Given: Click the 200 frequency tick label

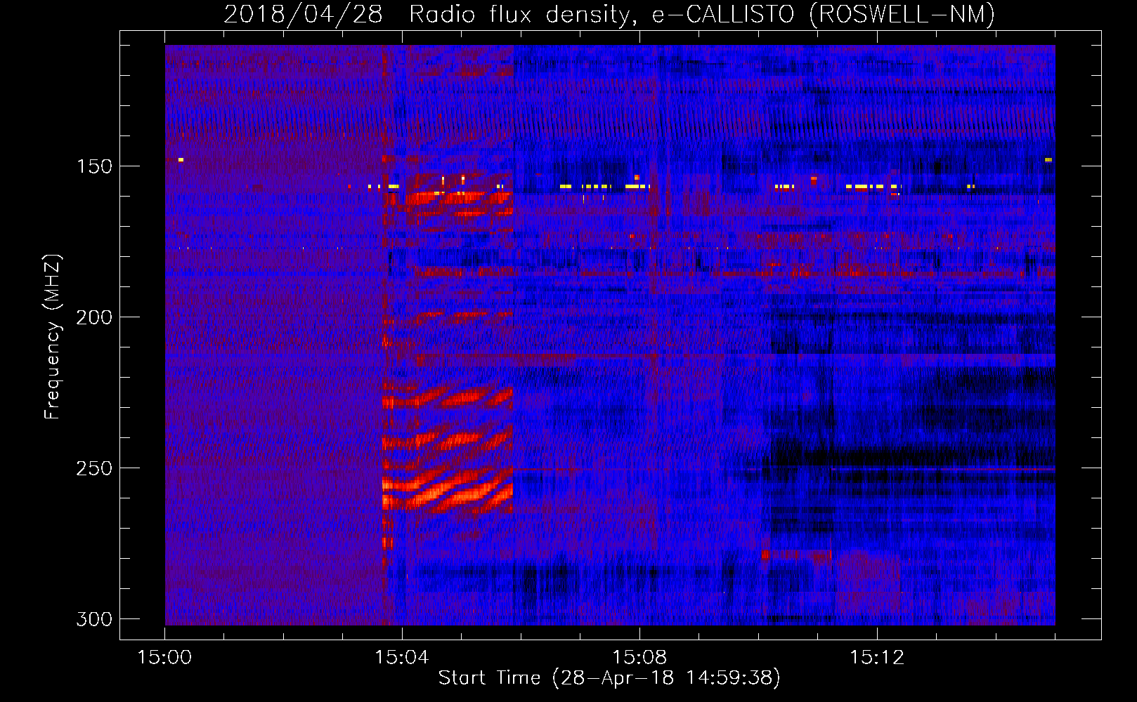Looking at the screenshot, I should pyautogui.click(x=94, y=317).
